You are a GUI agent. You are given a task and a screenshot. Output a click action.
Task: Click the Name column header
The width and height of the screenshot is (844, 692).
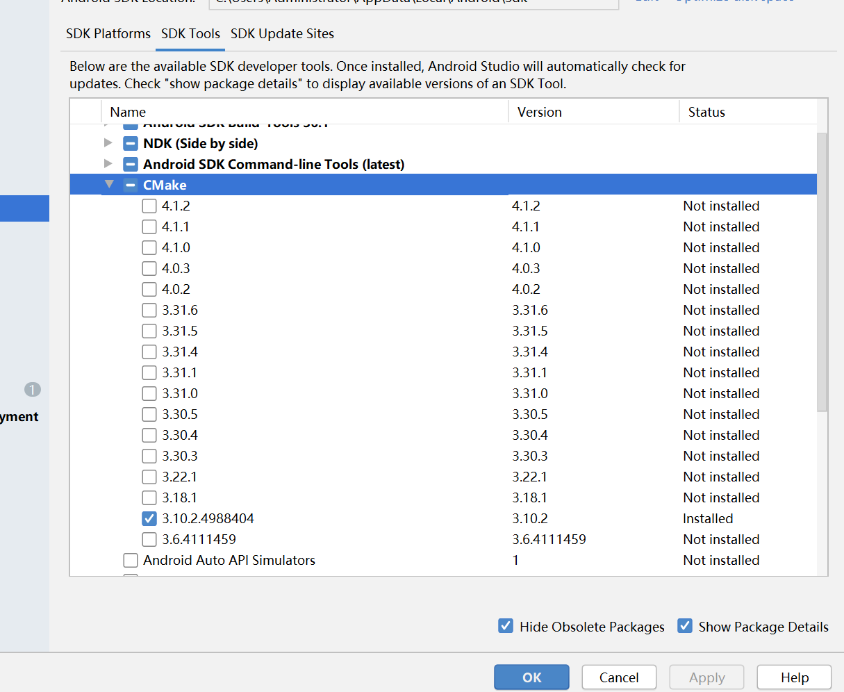(x=306, y=112)
